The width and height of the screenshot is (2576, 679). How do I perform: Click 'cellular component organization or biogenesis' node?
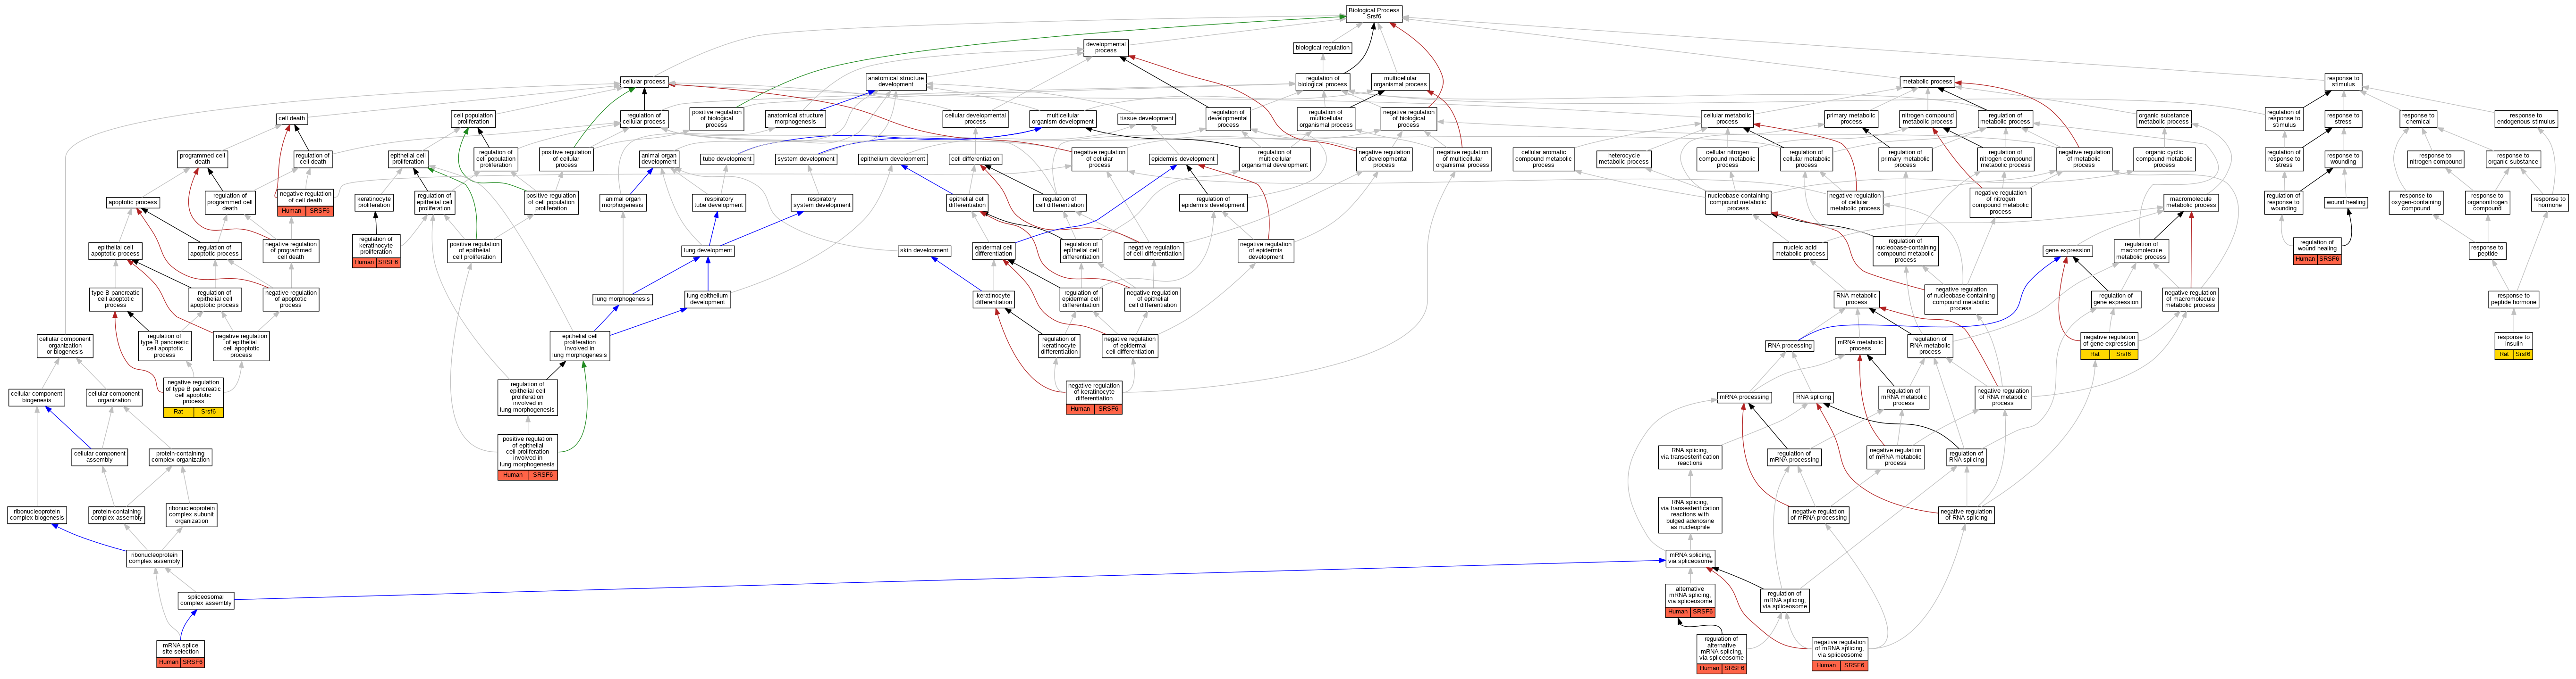(65, 346)
